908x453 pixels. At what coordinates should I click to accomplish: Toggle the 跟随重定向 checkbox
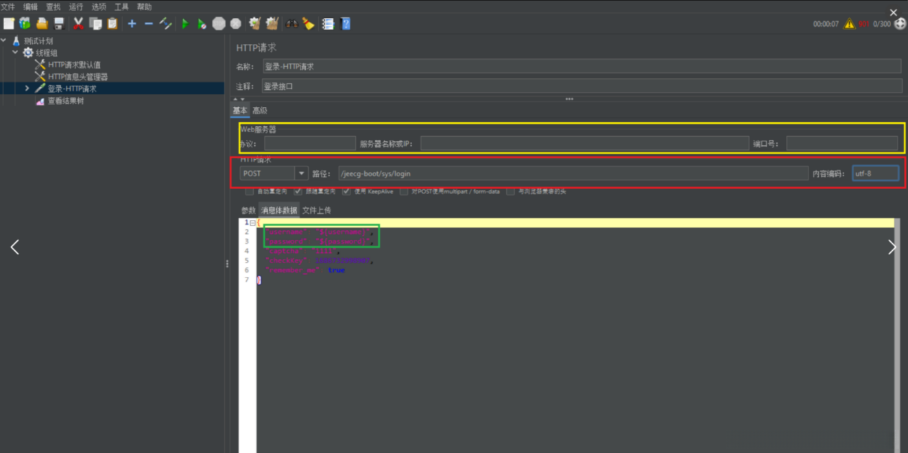point(298,191)
